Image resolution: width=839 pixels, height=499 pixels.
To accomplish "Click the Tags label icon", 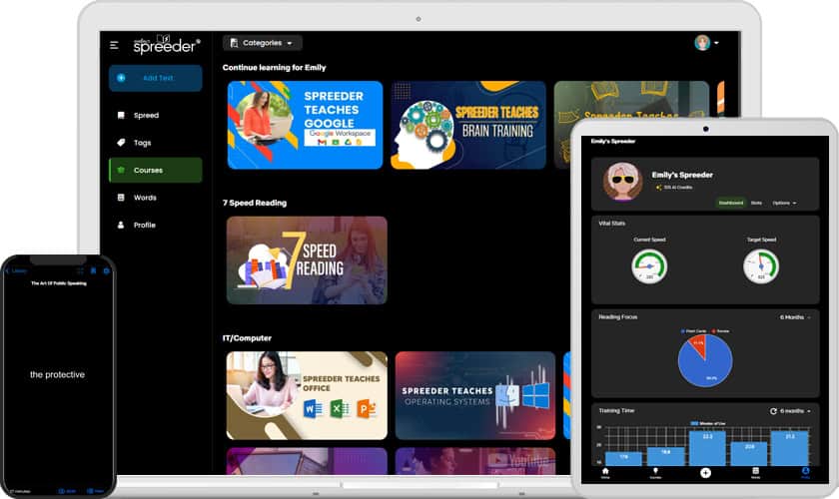I will pos(121,143).
